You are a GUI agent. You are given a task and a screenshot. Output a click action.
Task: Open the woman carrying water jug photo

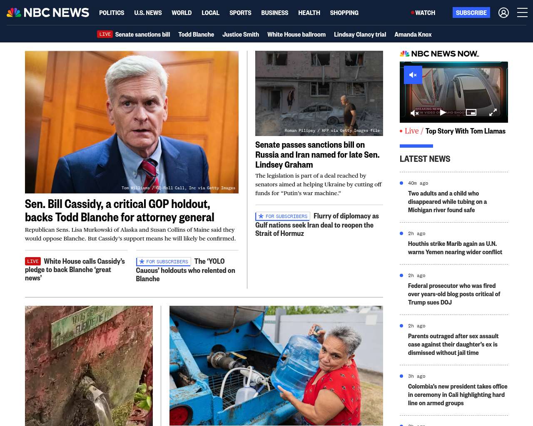pyautogui.click(x=276, y=366)
